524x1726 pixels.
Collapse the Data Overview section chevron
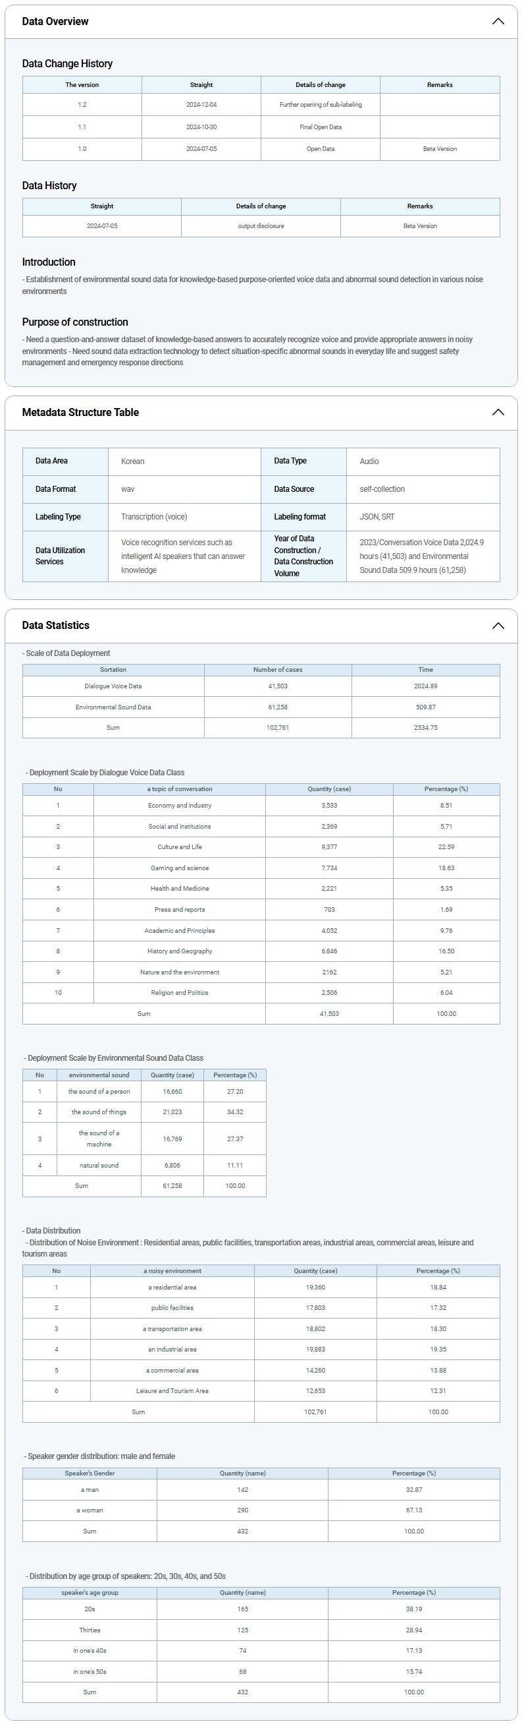coord(498,22)
